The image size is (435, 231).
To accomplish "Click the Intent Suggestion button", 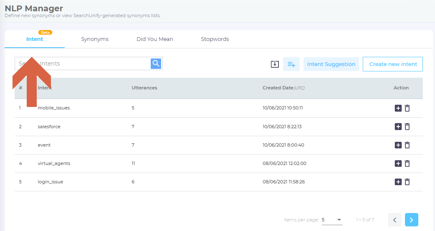I will click(x=331, y=64).
